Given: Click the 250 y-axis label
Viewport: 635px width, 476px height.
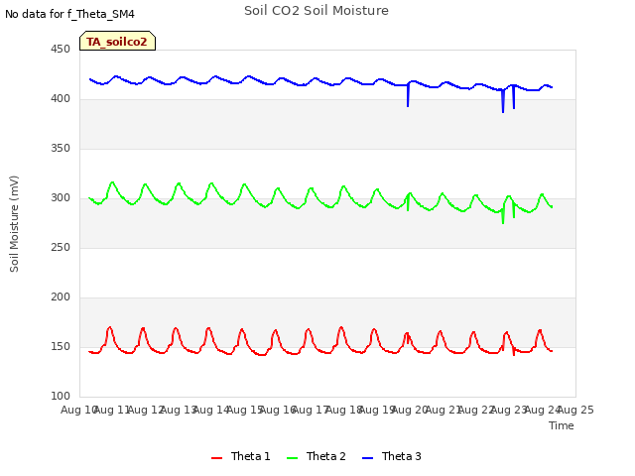Looking at the screenshot, I should tap(61, 248).
